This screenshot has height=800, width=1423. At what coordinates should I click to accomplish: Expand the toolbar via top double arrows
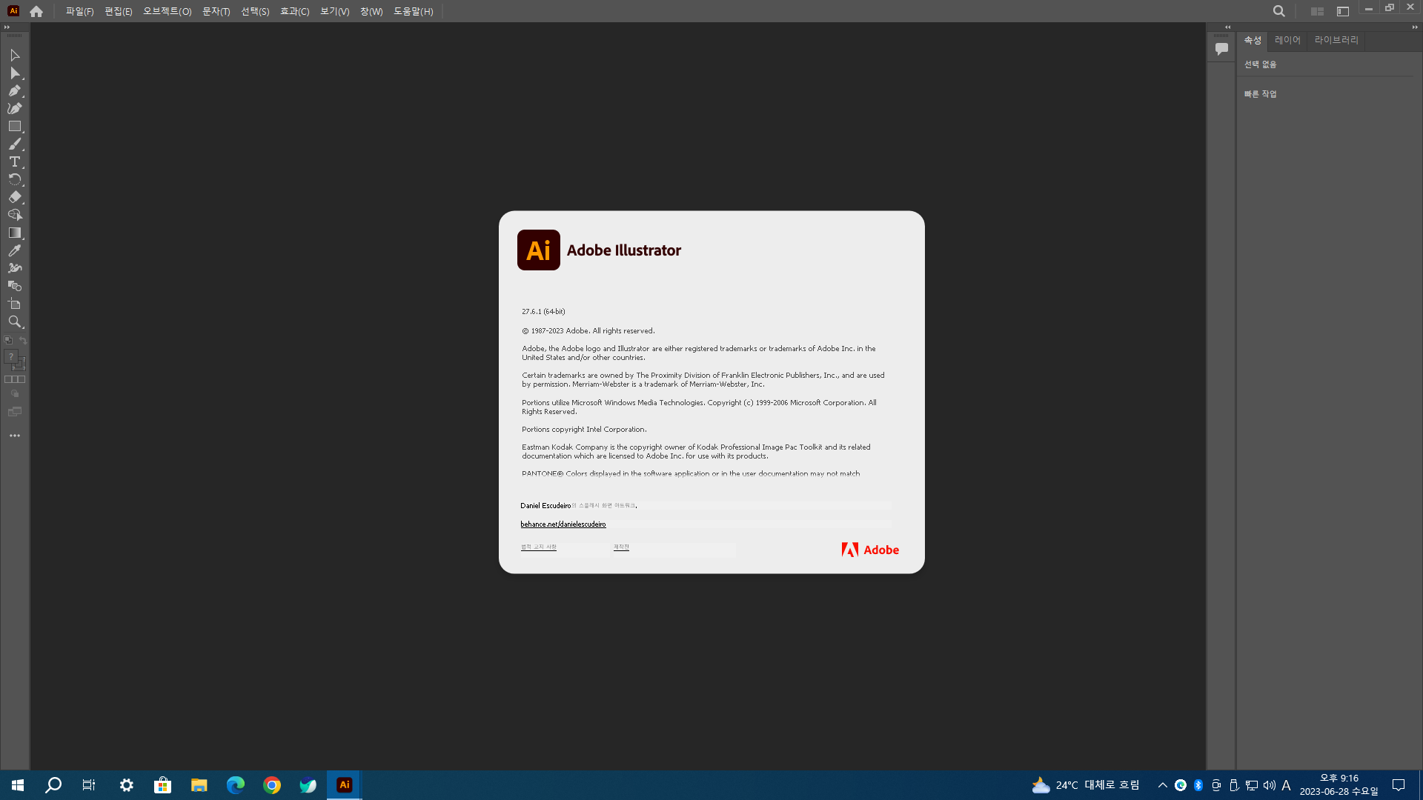(x=7, y=27)
